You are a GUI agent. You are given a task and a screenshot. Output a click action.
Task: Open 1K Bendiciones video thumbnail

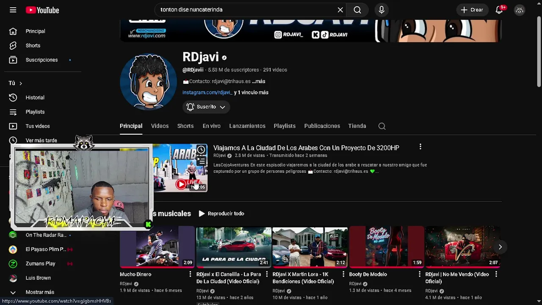[310, 247]
